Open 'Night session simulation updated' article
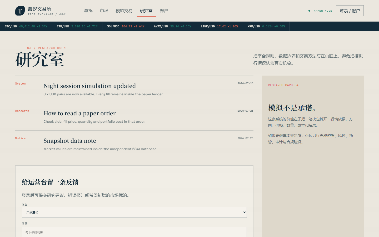Image resolution: width=379 pixels, height=237 pixels. [x=90, y=86]
